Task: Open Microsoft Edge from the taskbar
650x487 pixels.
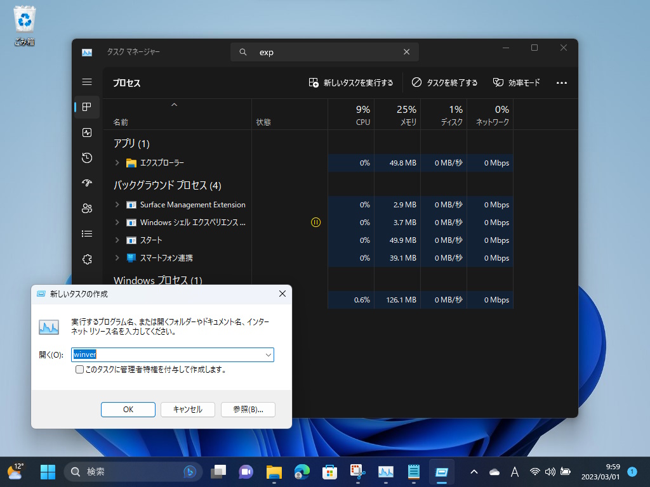Action: click(301, 472)
